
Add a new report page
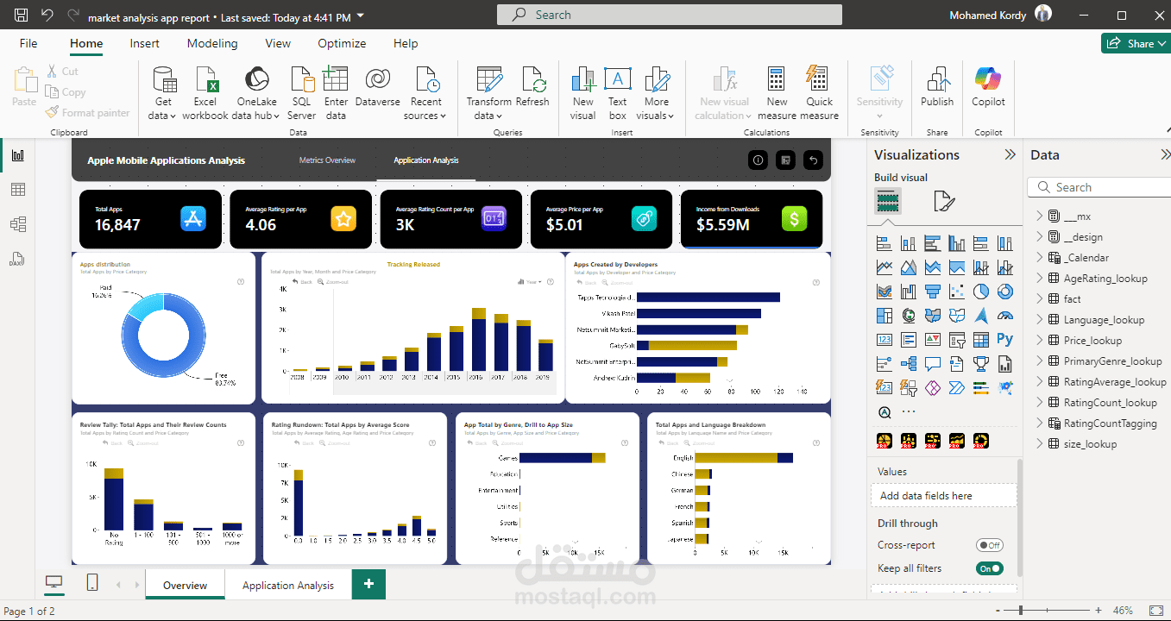pos(368,584)
